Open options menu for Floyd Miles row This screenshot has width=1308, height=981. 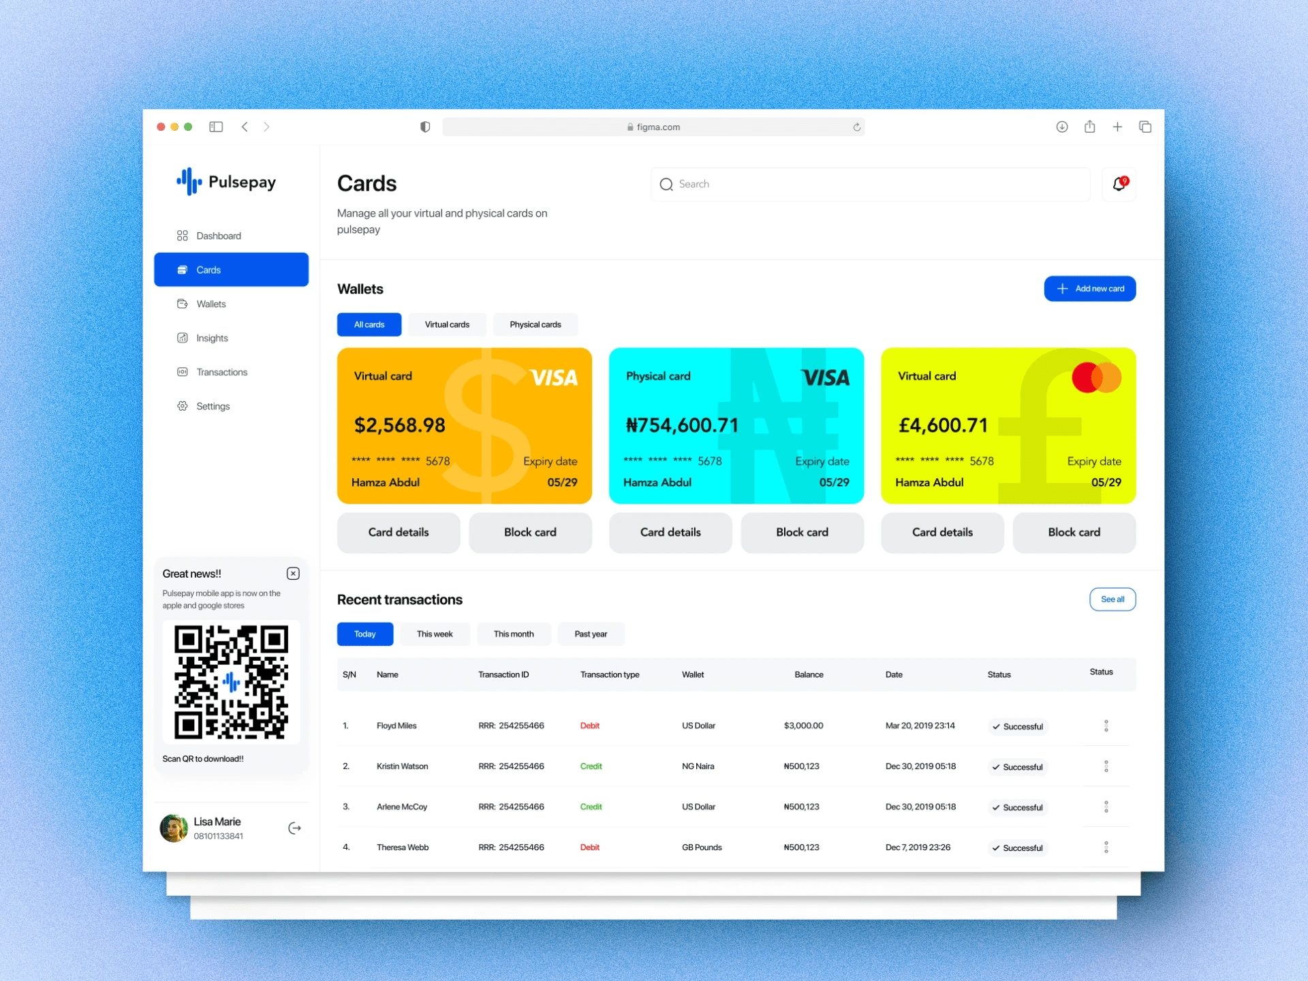click(x=1106, y=726)
